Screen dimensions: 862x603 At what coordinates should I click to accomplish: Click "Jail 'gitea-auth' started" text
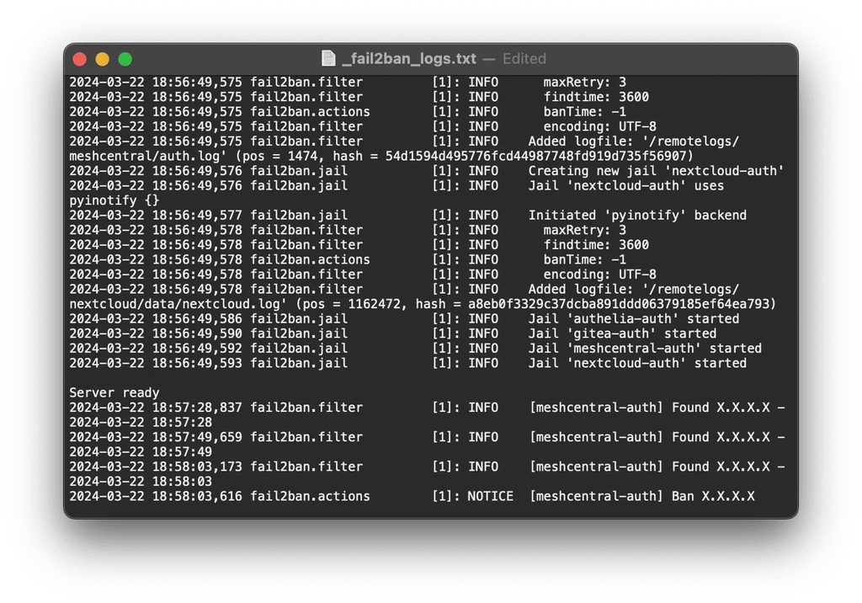[x=622, y=334]
